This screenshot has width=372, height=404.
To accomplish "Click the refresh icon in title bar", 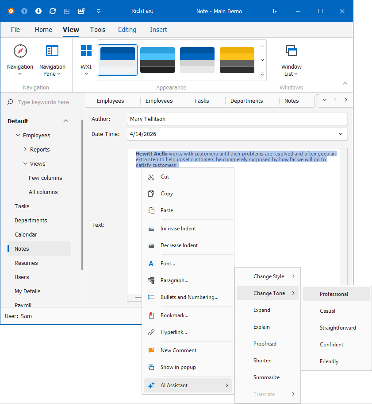I will click(53, 11).
